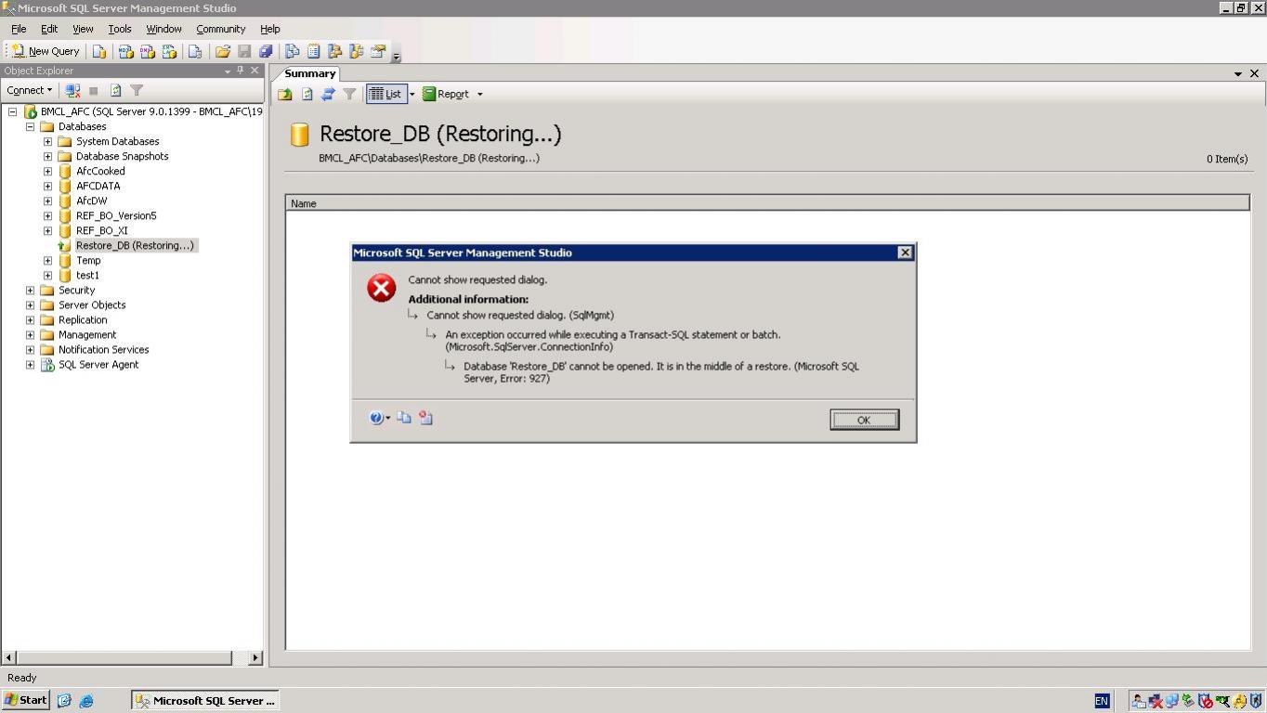Open the help dropdown arrow in dialog
The height and width of the screenshot is (713, 1267).
pos(387,419)
